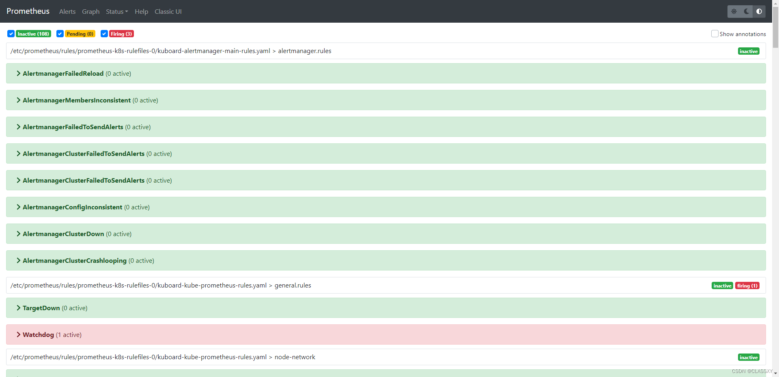
Task: Click the firing (1) badge on general.rules
Action: [x=747, y=285]
